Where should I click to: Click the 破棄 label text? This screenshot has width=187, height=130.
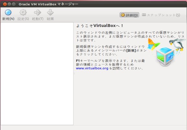[x=50, y=19]
